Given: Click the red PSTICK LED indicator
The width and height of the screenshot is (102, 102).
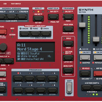Looking at the screenshot, I should 93,63.
